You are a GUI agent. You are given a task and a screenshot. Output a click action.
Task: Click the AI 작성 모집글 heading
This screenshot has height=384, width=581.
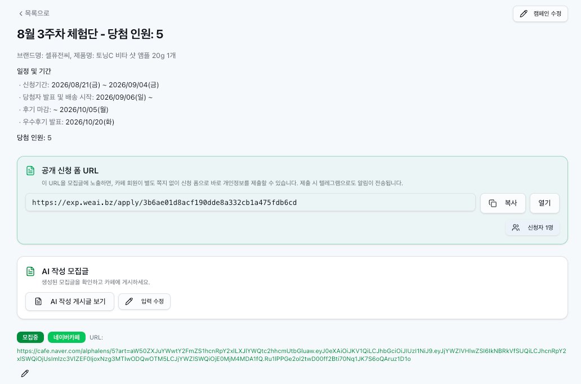click(65, 271)
